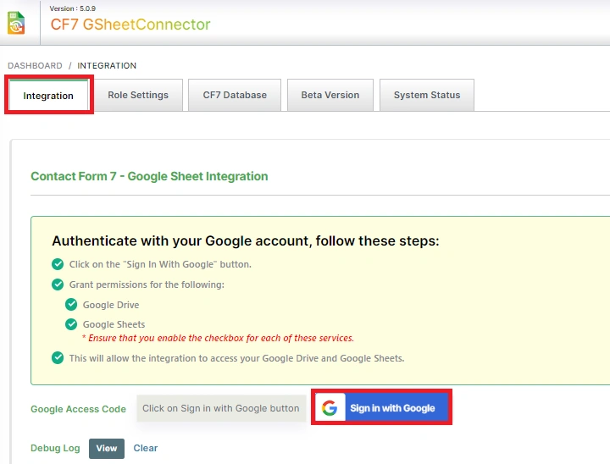Click the DASHBOARD breadcrumb link
Image resolution: width=610 pixels, height=464 pixels.
35,65
